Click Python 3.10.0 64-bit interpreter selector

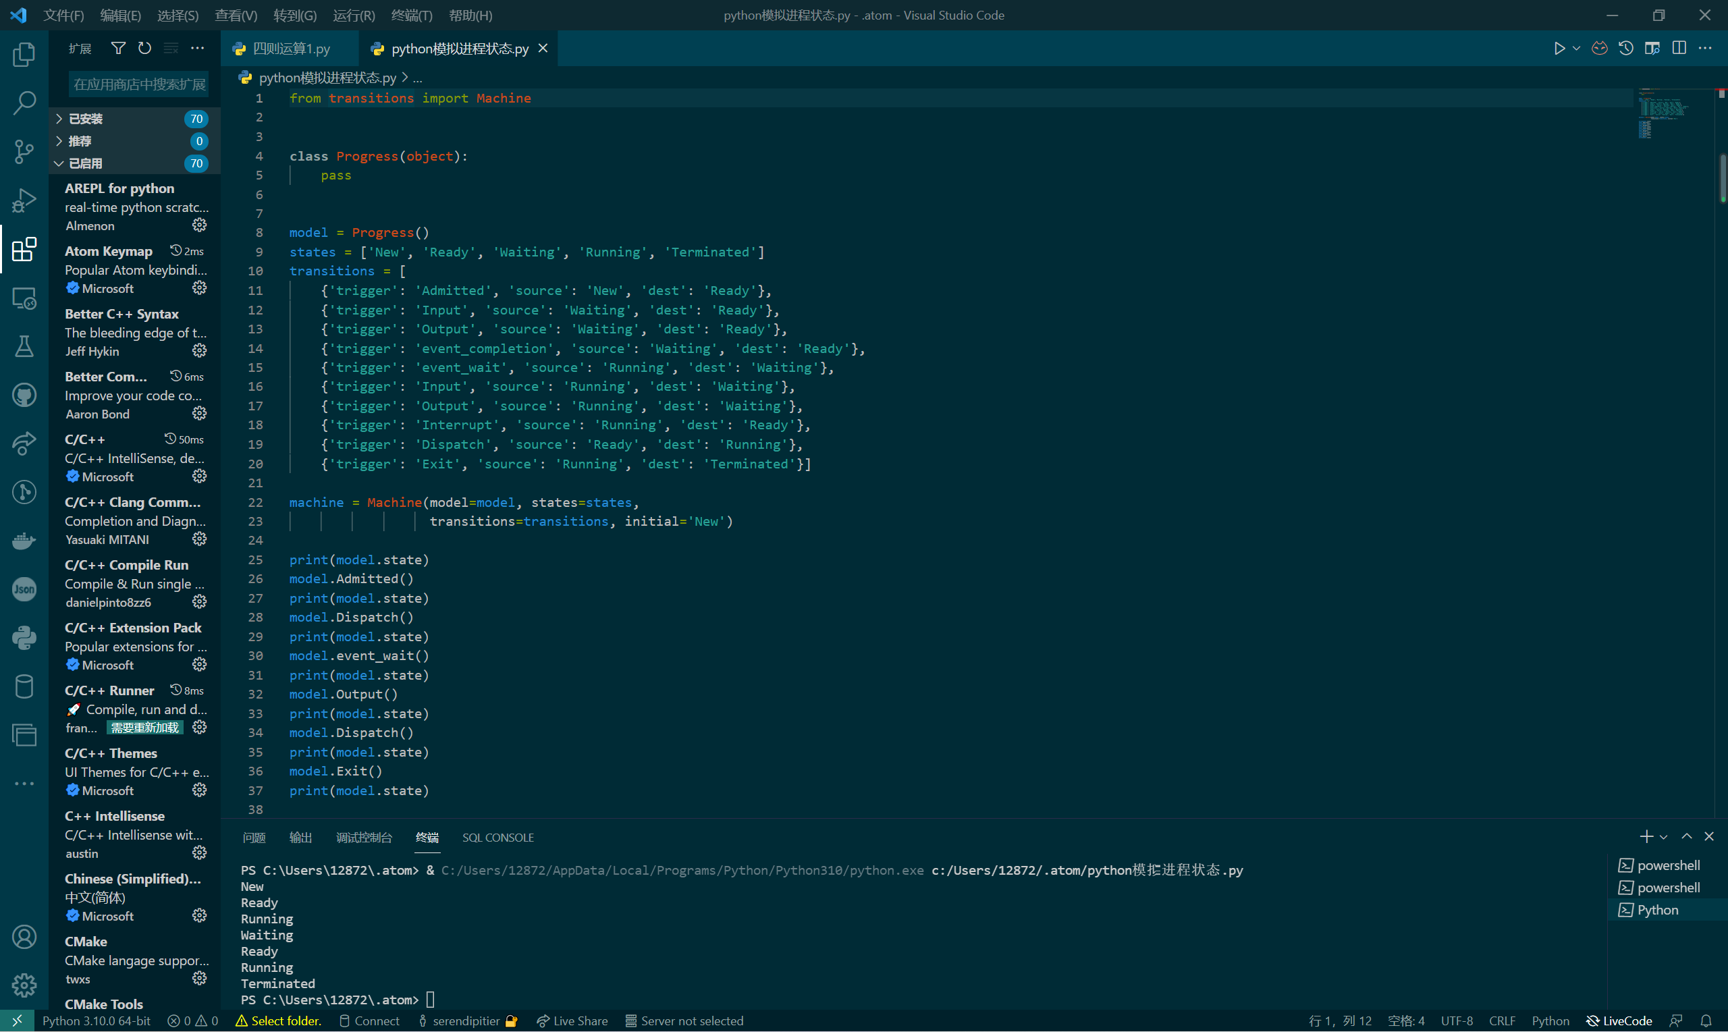(96, 1021)
